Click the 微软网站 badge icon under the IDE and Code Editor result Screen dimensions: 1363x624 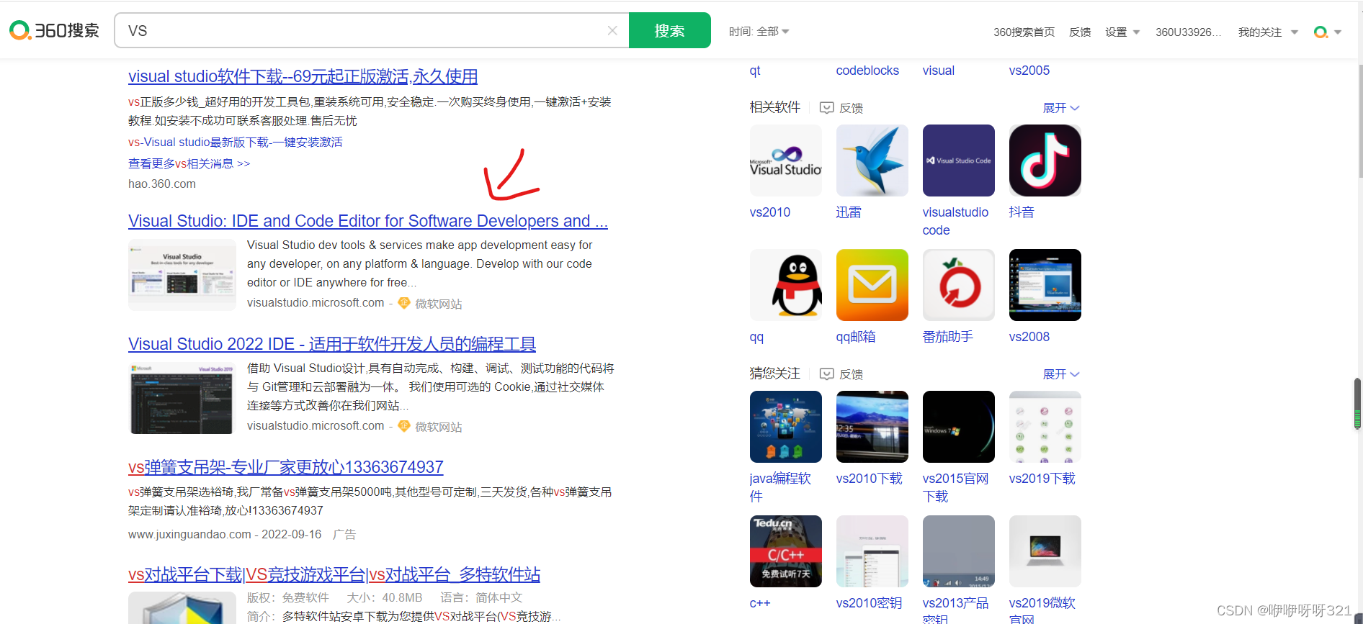tap(404, 303)
